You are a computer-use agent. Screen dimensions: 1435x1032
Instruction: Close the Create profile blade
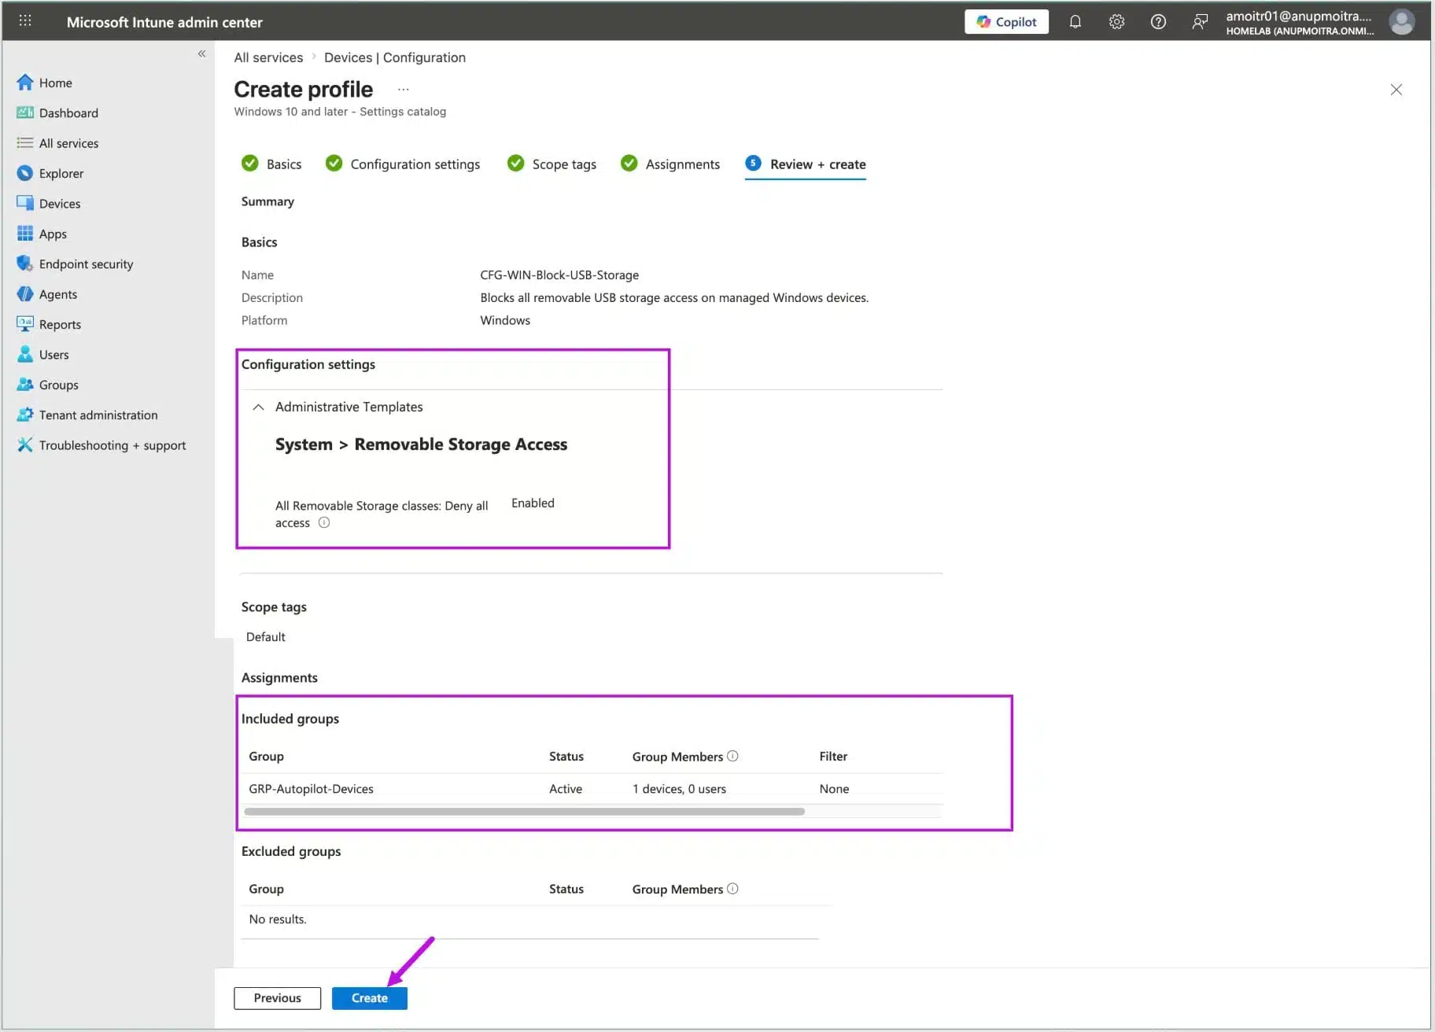(x=1396, y=90)
